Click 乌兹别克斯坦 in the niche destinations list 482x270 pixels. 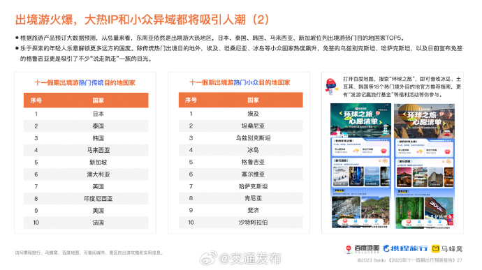253,138
